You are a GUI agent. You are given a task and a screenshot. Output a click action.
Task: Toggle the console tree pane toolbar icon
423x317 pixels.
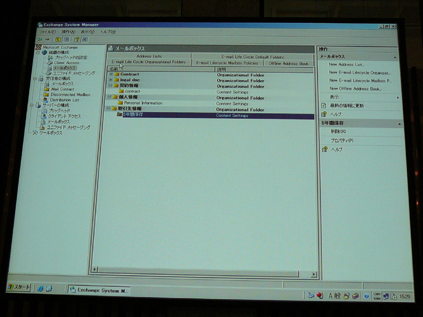point(67,40)
